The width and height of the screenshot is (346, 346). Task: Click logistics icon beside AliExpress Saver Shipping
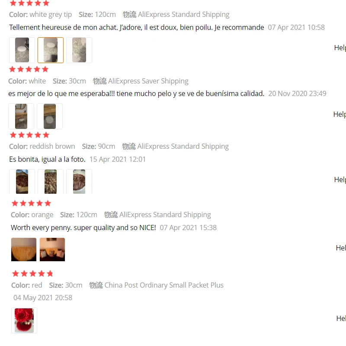pos(100,81)
